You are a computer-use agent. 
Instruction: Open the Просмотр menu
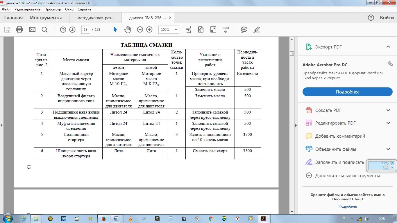(53, 9)
